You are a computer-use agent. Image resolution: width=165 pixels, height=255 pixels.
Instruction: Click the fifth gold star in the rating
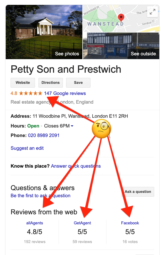[x=40, y=93]
